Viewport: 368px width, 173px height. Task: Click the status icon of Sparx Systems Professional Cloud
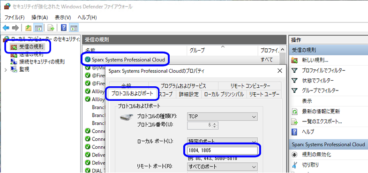coord(88,60)
